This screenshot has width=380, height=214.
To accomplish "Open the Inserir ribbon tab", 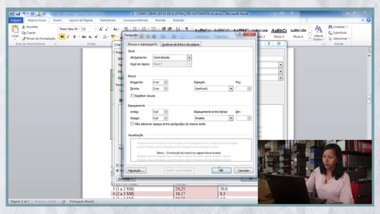I will pyautogui.click(x=57, y=20).
